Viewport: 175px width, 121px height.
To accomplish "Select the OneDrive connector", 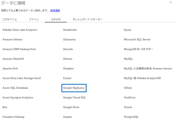I will [x=129, y=98].
